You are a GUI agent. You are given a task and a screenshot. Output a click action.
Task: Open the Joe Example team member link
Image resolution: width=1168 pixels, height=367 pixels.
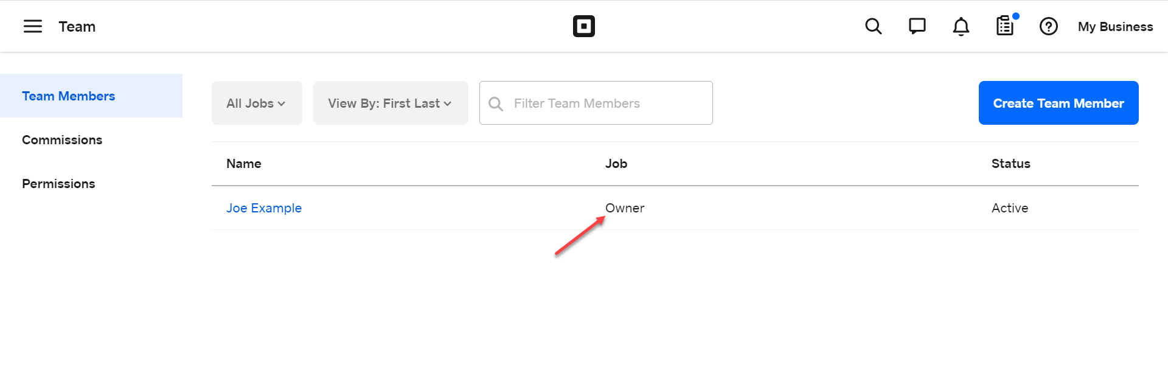(x=264, y=208)
